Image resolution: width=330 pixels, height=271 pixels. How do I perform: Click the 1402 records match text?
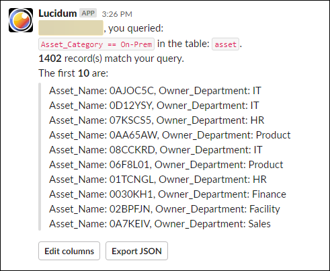point(111,59)
